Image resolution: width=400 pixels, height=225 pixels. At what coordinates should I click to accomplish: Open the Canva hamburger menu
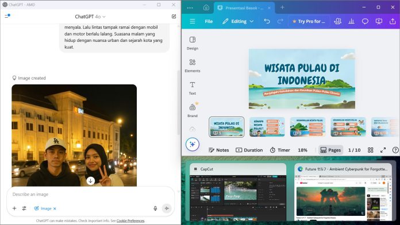pyautogui.click(x=193, y=21)
